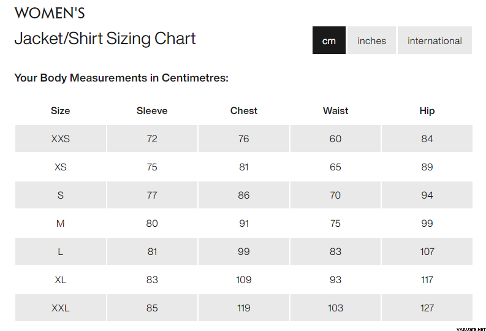This screenshot has height=331, width=486.
Task: Select the XL size row label
Action: 61,280
